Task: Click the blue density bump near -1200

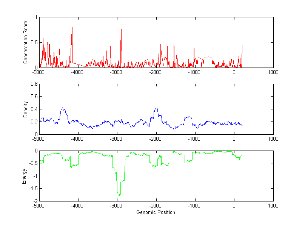Action: tap(187, 117)
